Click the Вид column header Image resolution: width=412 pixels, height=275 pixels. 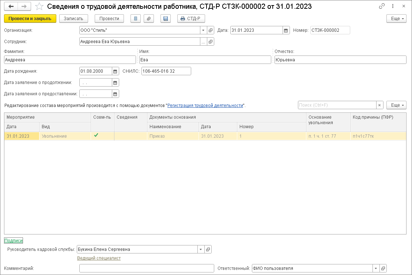coord(65,127)
